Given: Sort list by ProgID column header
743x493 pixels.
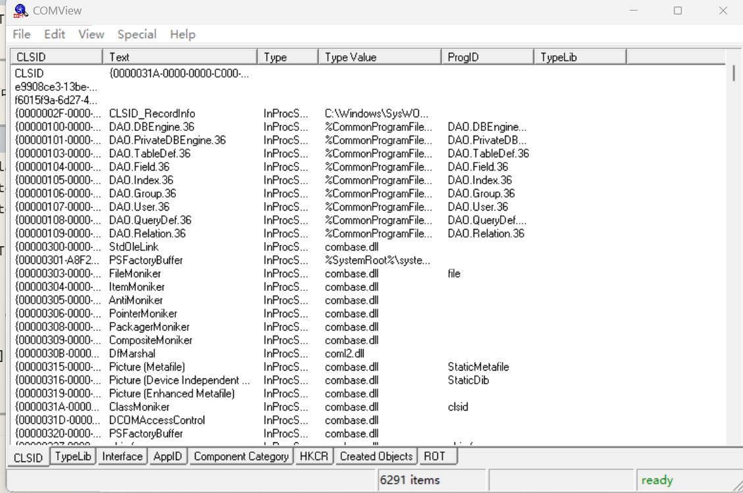Looking at the screenshot, I should pos(486,57).
